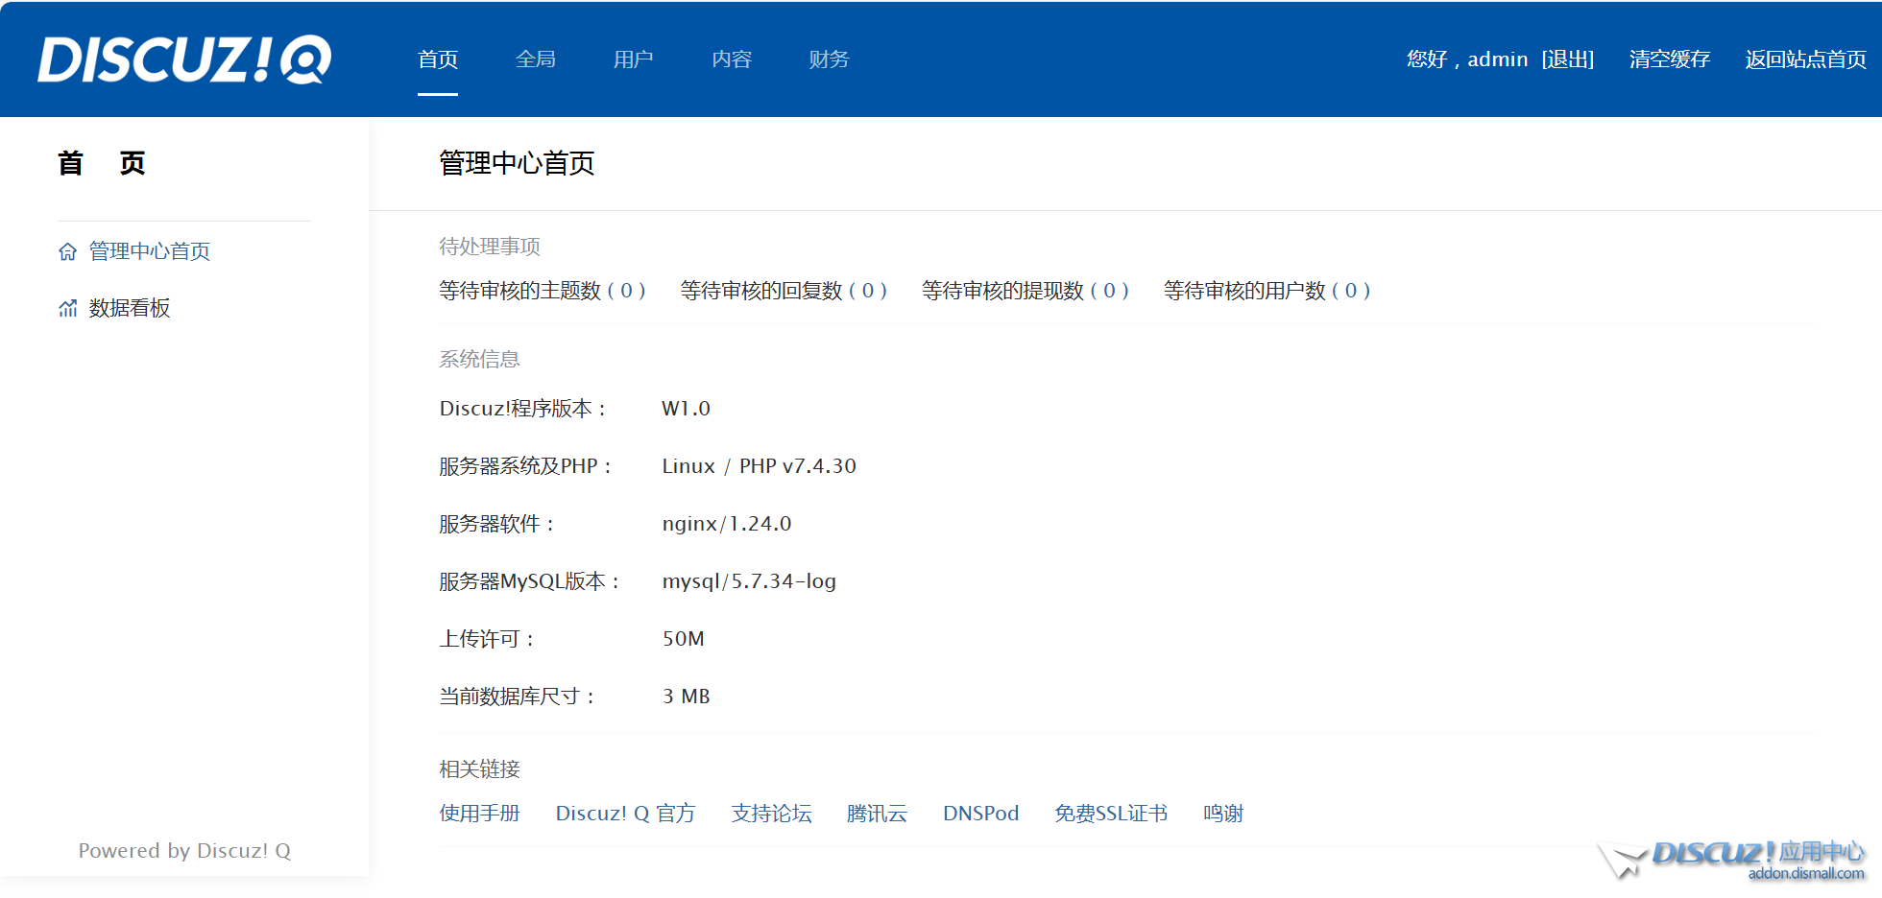The height and width of the screenshot is (898, 1882).
Task: Click the 服务器MySQL版本 label
Action: (531, 581)
